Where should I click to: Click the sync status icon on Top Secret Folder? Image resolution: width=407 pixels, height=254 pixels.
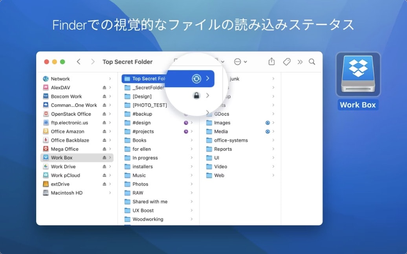pyautogui.click(x=196, y=79)
